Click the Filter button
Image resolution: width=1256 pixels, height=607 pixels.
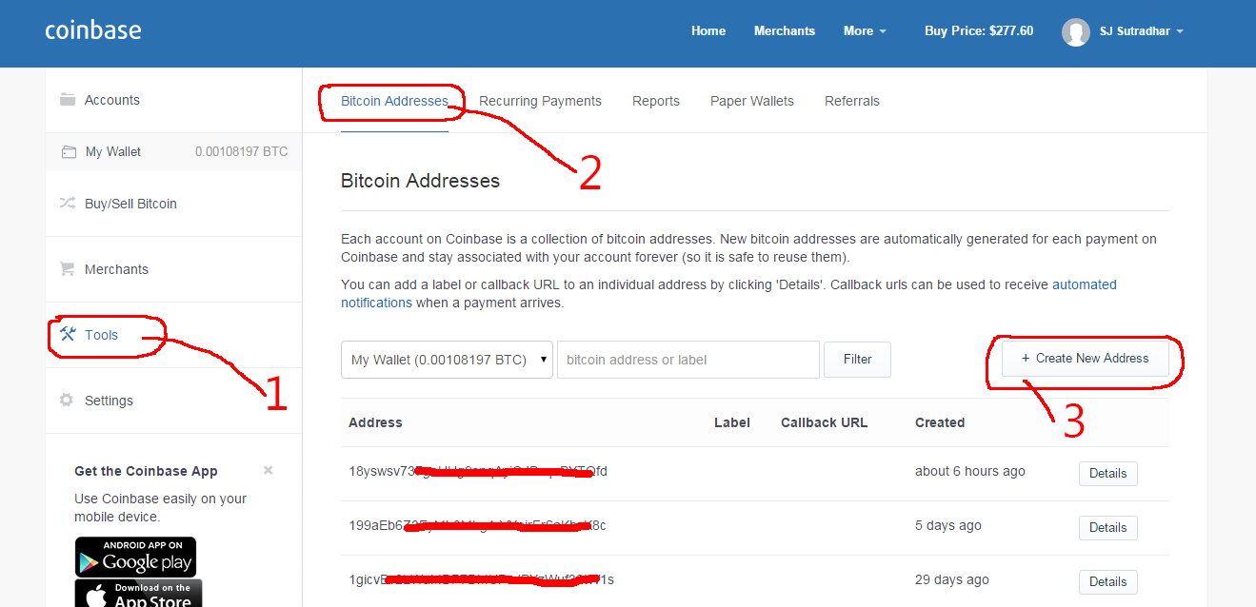click(x=858, y=360)
